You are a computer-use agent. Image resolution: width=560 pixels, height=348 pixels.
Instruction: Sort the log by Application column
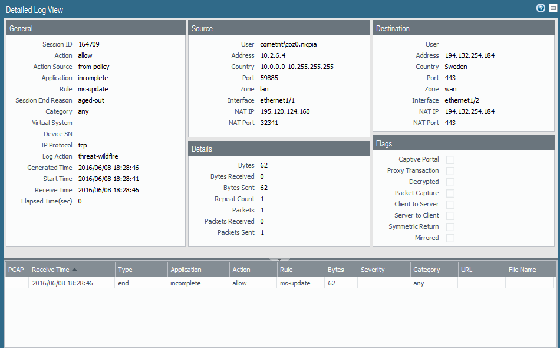click(x=186, y=270)
